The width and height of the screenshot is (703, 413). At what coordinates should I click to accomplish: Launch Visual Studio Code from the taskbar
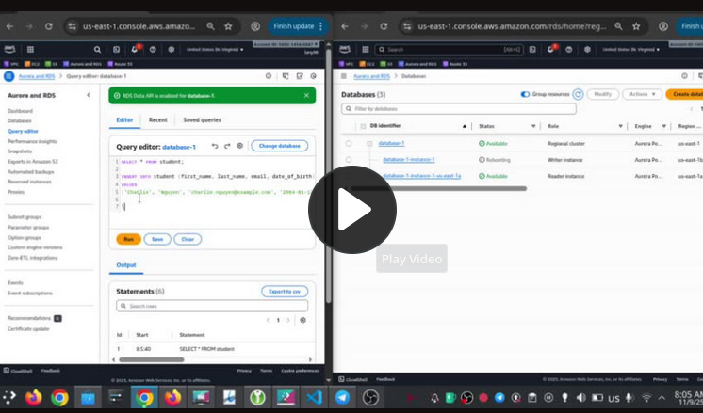click(x=314, y=398)
